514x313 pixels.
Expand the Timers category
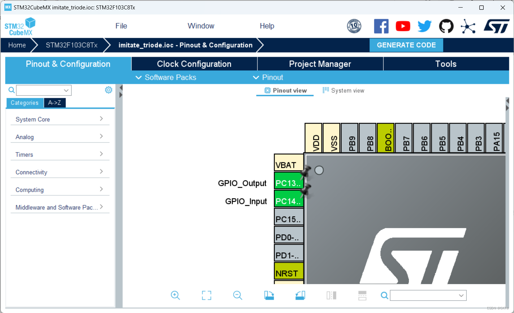pos(60,154)
